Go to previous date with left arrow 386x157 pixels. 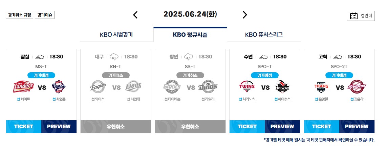[x=135, y=15]
